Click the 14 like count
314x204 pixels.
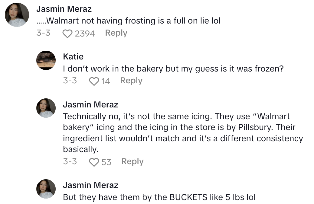[106, 81]
